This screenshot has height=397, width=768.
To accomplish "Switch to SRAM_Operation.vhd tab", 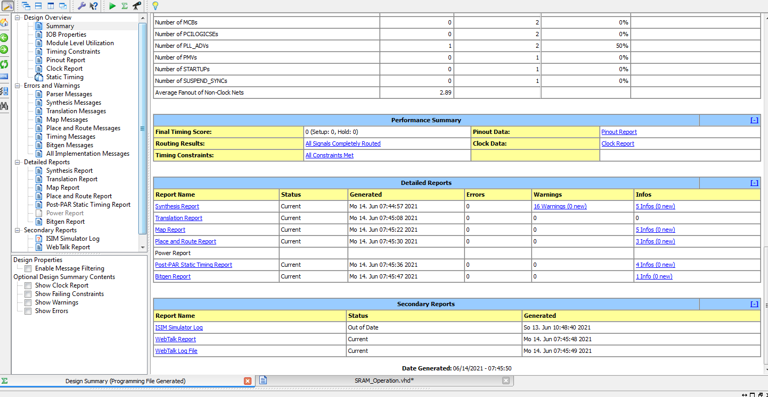I will tap(384, 381).
